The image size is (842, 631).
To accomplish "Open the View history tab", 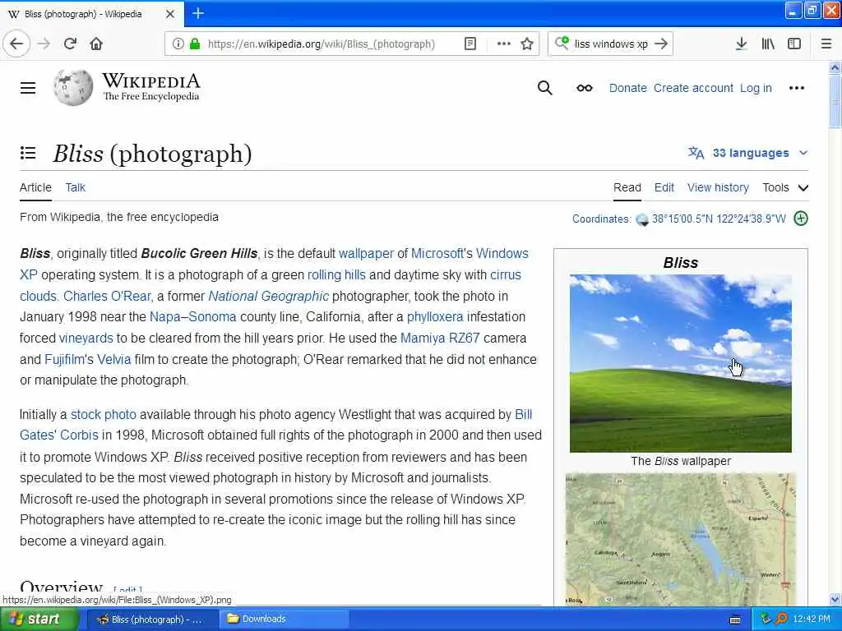I will point(718,188).
